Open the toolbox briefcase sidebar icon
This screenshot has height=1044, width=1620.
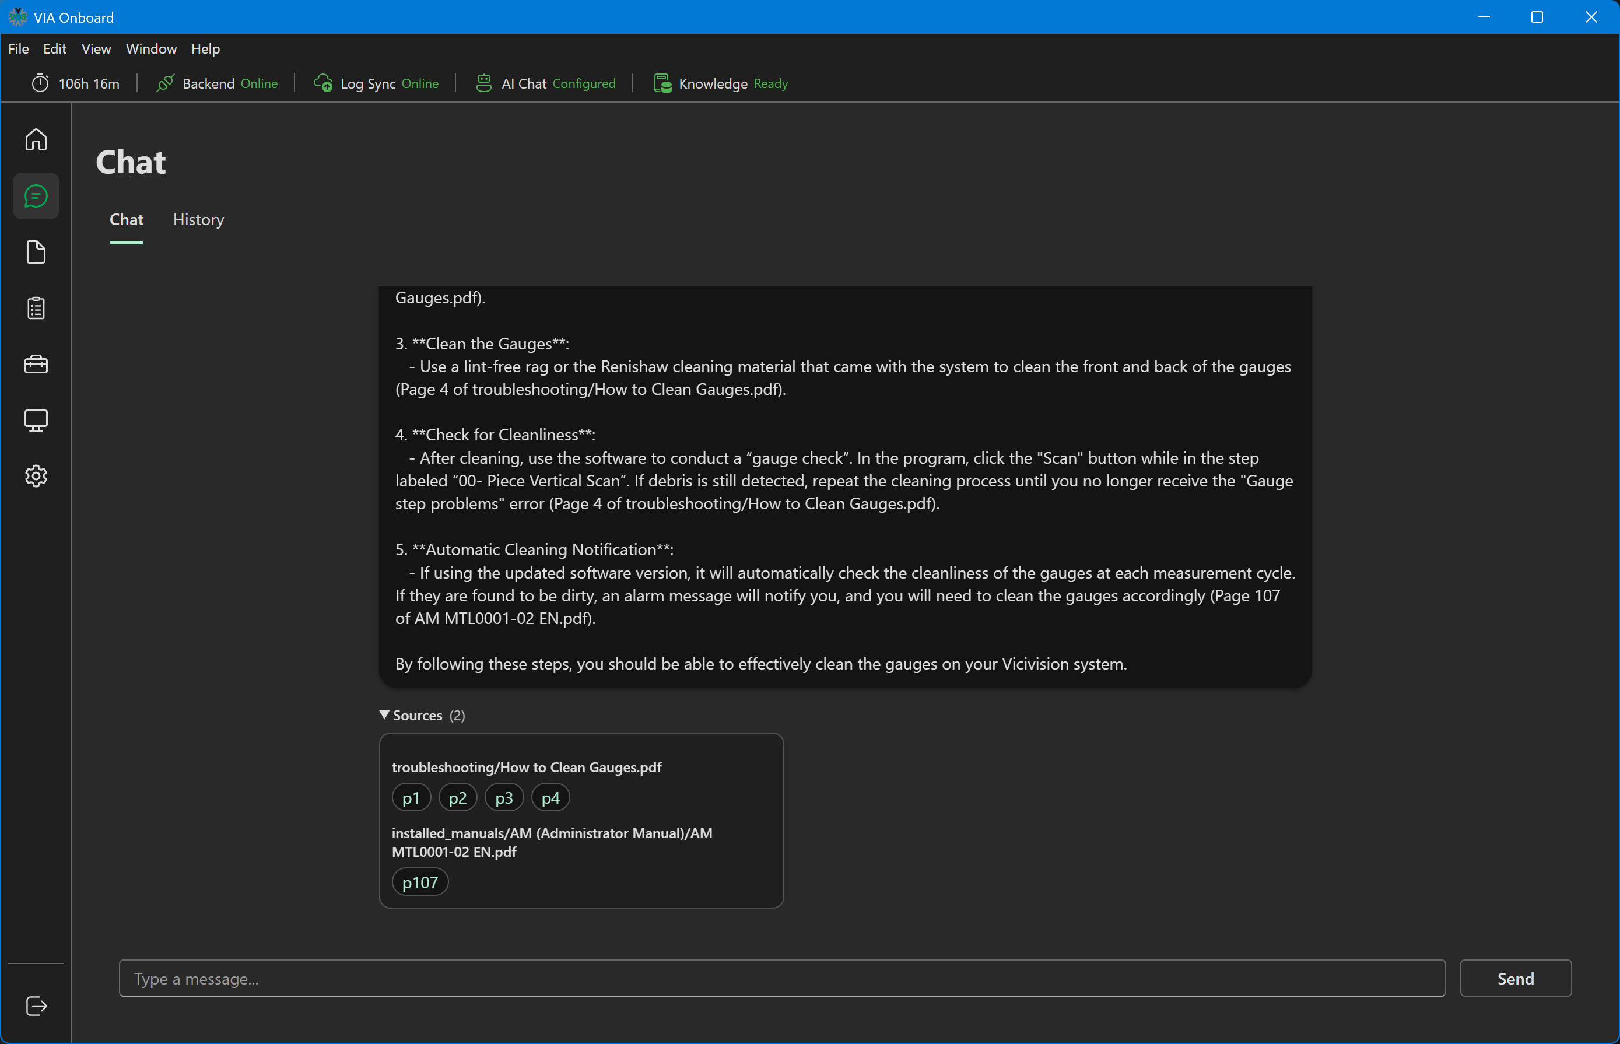[x=36, y=365]
